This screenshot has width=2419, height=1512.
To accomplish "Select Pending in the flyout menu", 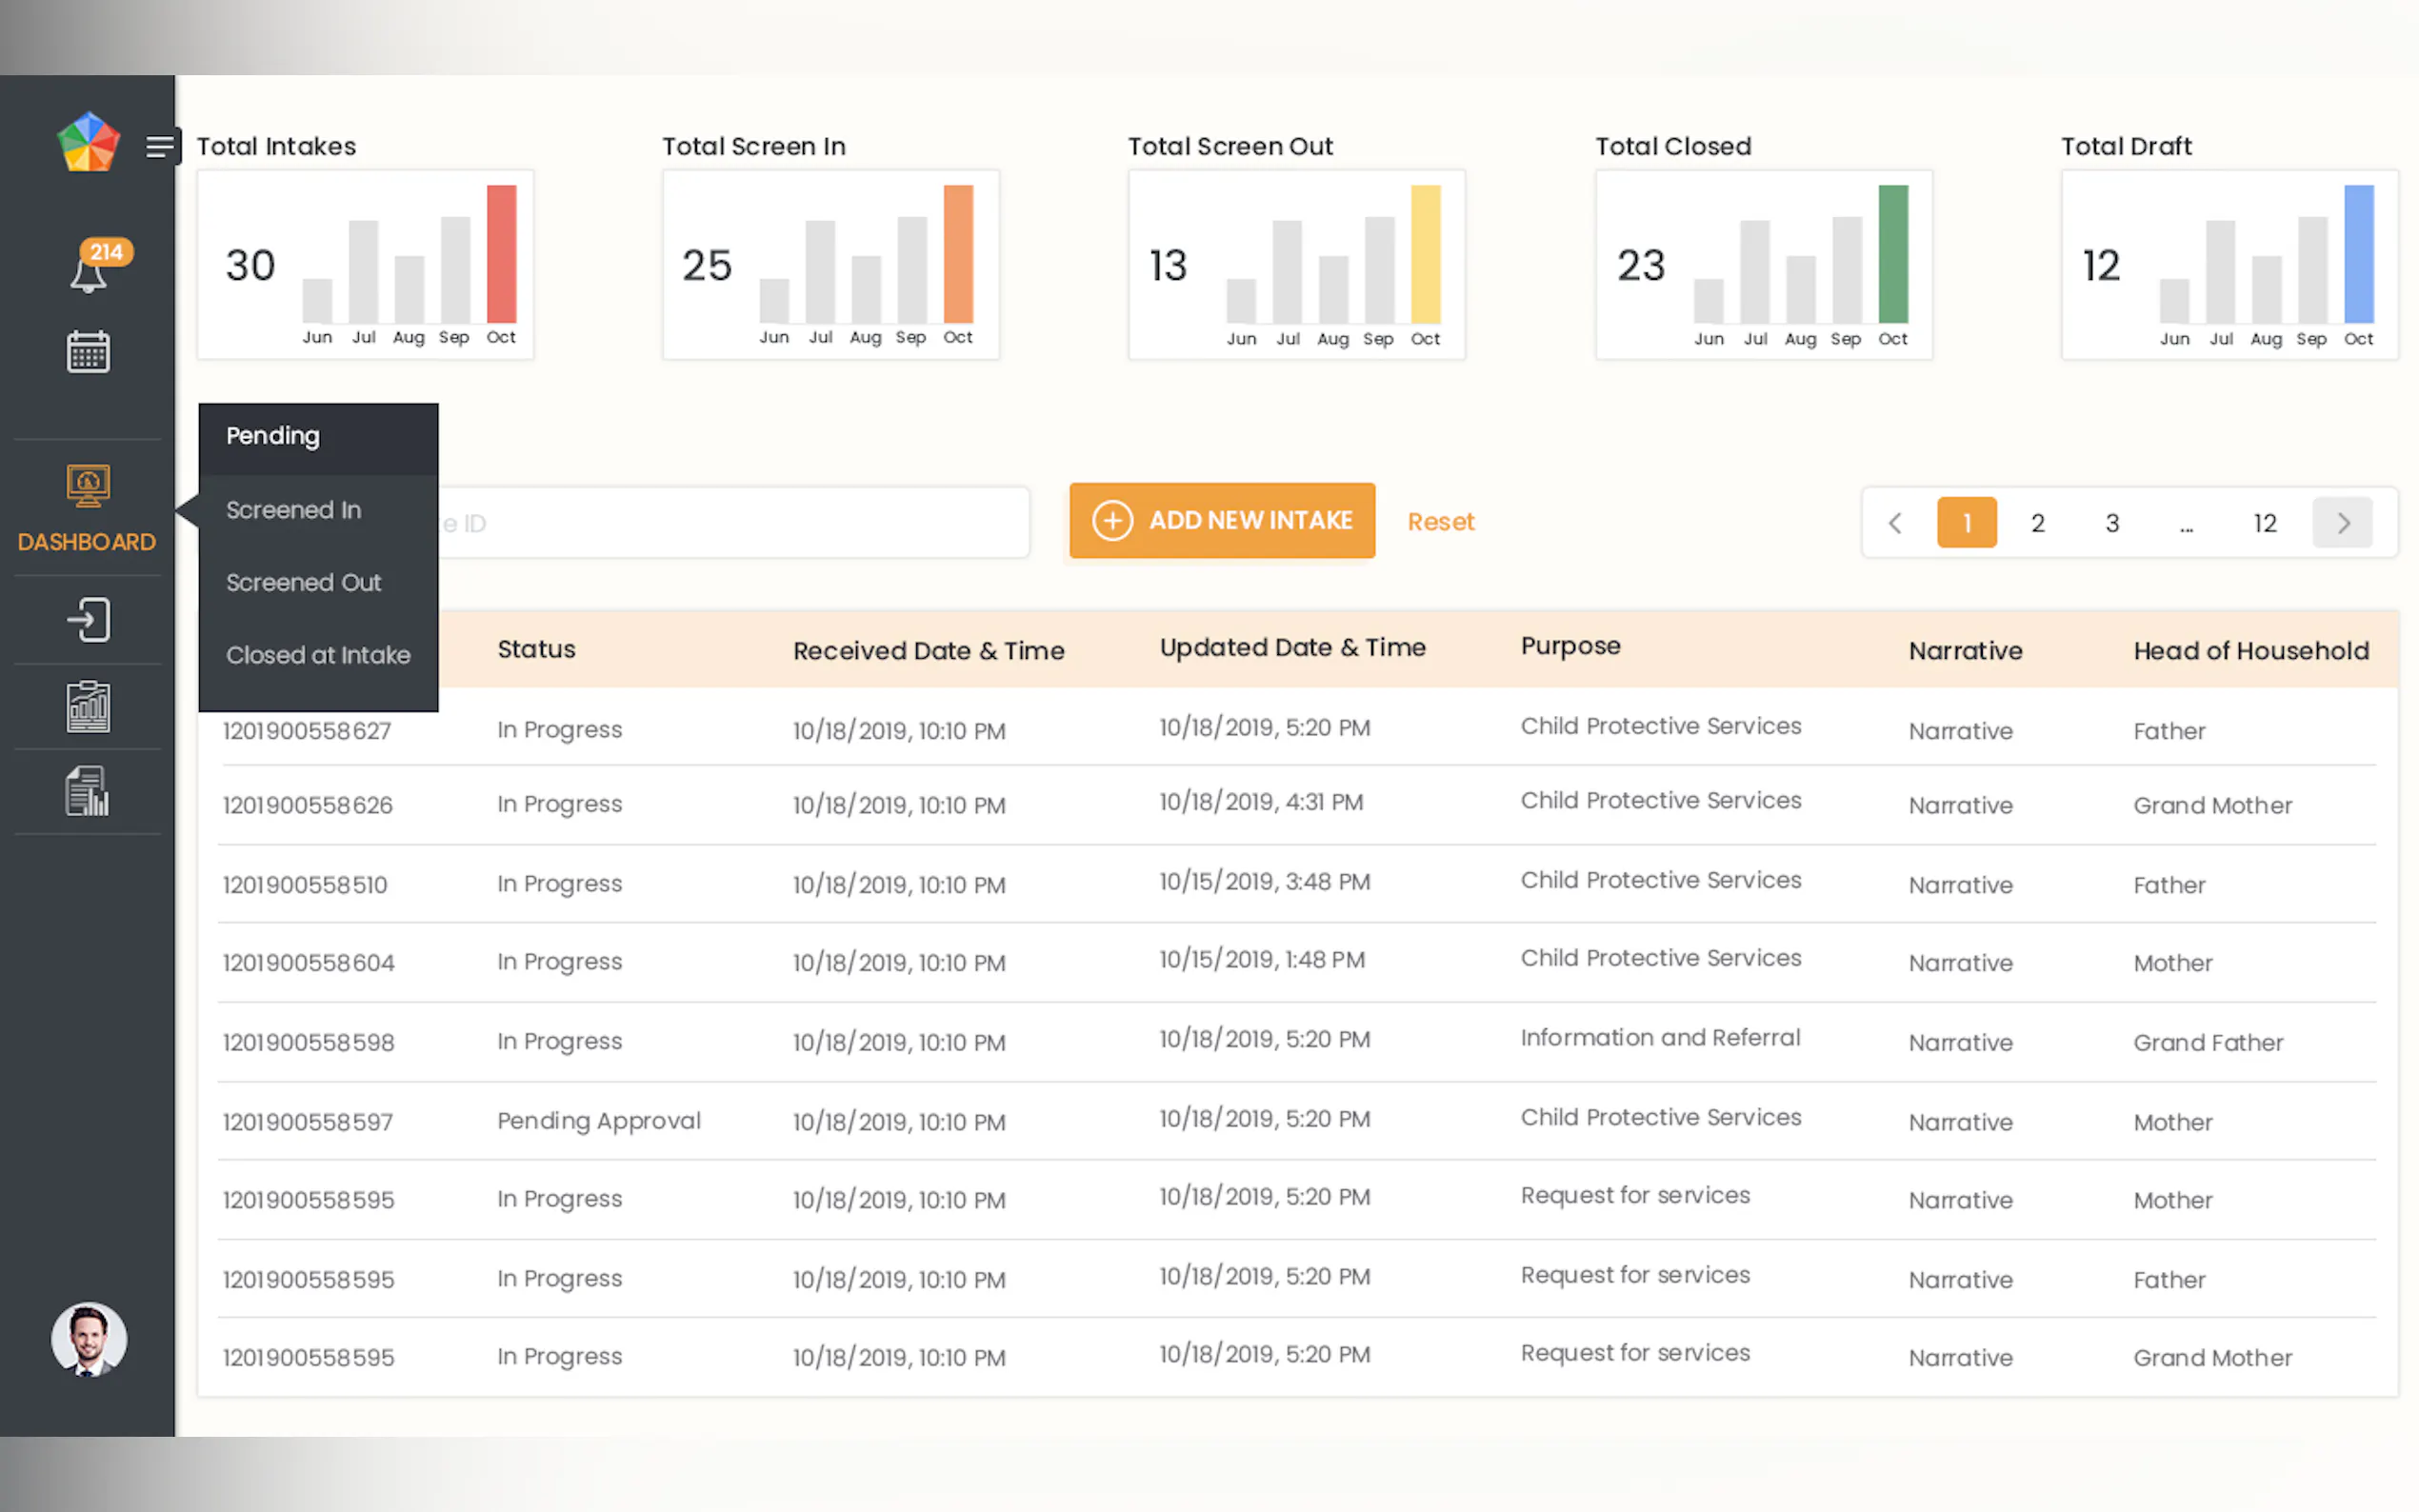I will coord(273,436).
